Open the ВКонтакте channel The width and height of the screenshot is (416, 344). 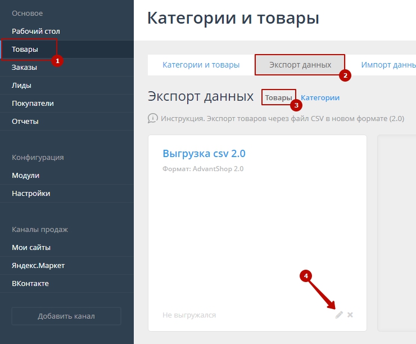point(30,284)
